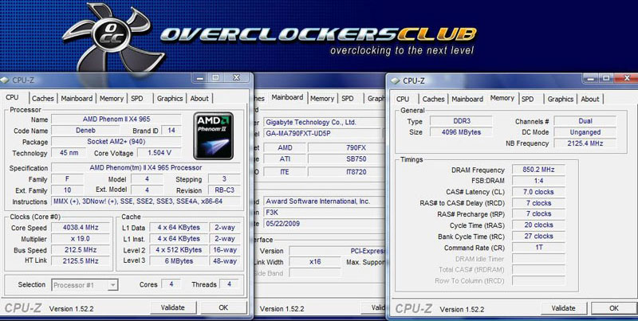This screenshot has height=321, width=638.
Task: Click Core Voltage value 1.504 V
Action: [159, 153]
